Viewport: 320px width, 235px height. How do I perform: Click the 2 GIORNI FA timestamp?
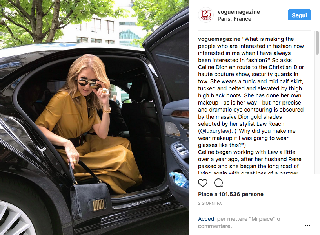(210, 203)
